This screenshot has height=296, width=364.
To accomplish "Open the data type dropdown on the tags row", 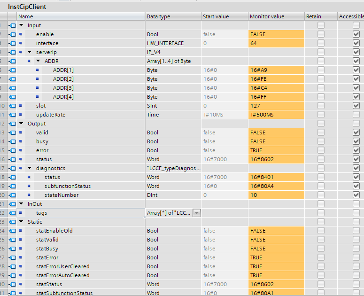I will [x=197, y=213].
